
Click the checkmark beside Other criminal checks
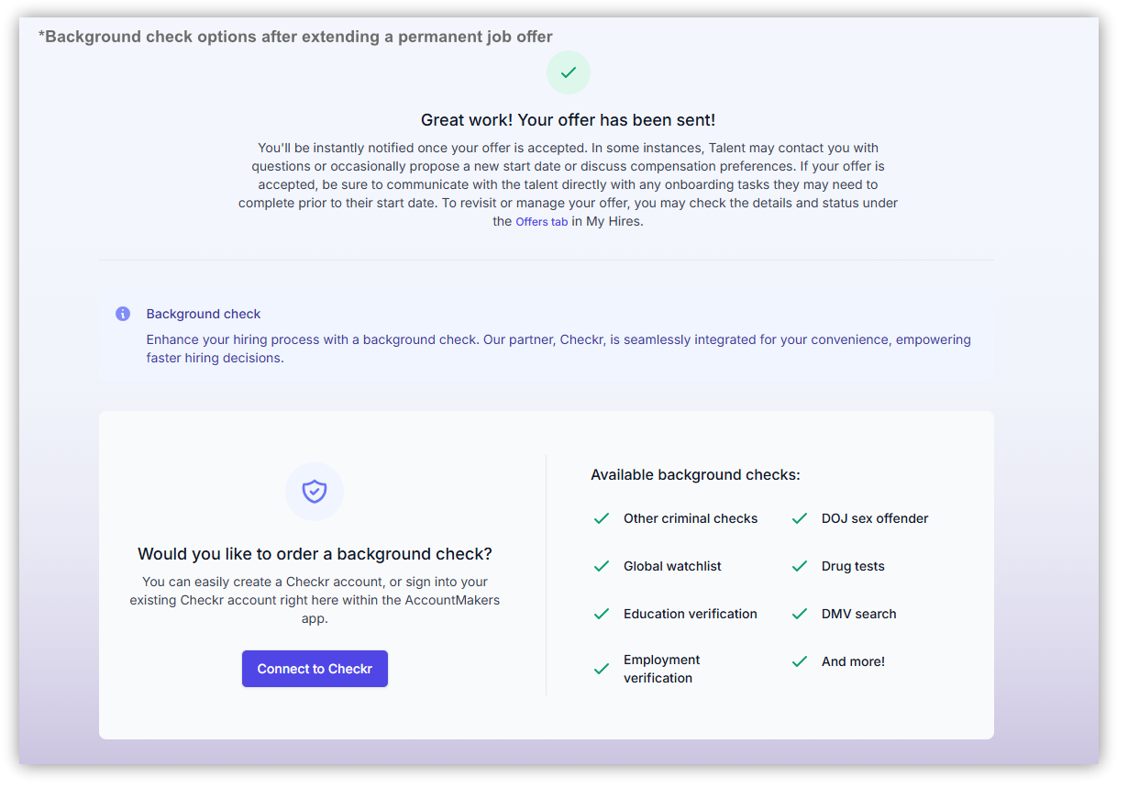601,517
